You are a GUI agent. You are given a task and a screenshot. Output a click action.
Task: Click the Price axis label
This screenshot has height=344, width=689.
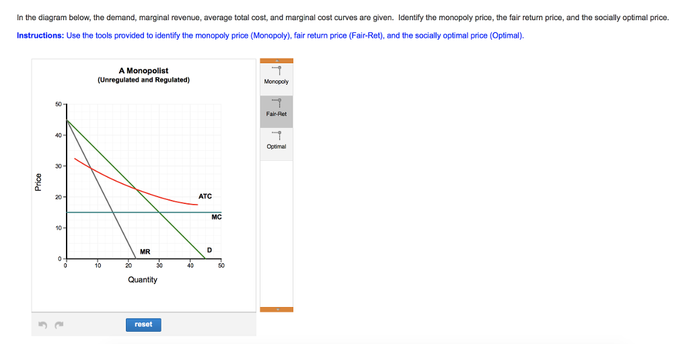click(38, 182)
